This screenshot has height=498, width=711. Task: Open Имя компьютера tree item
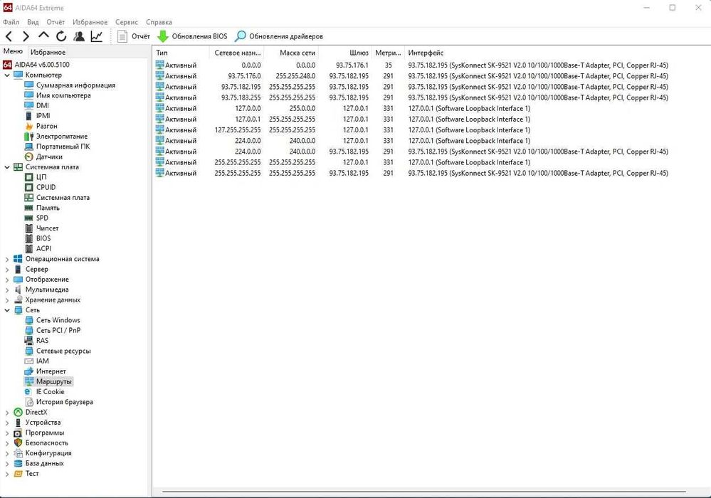(63, 95)
